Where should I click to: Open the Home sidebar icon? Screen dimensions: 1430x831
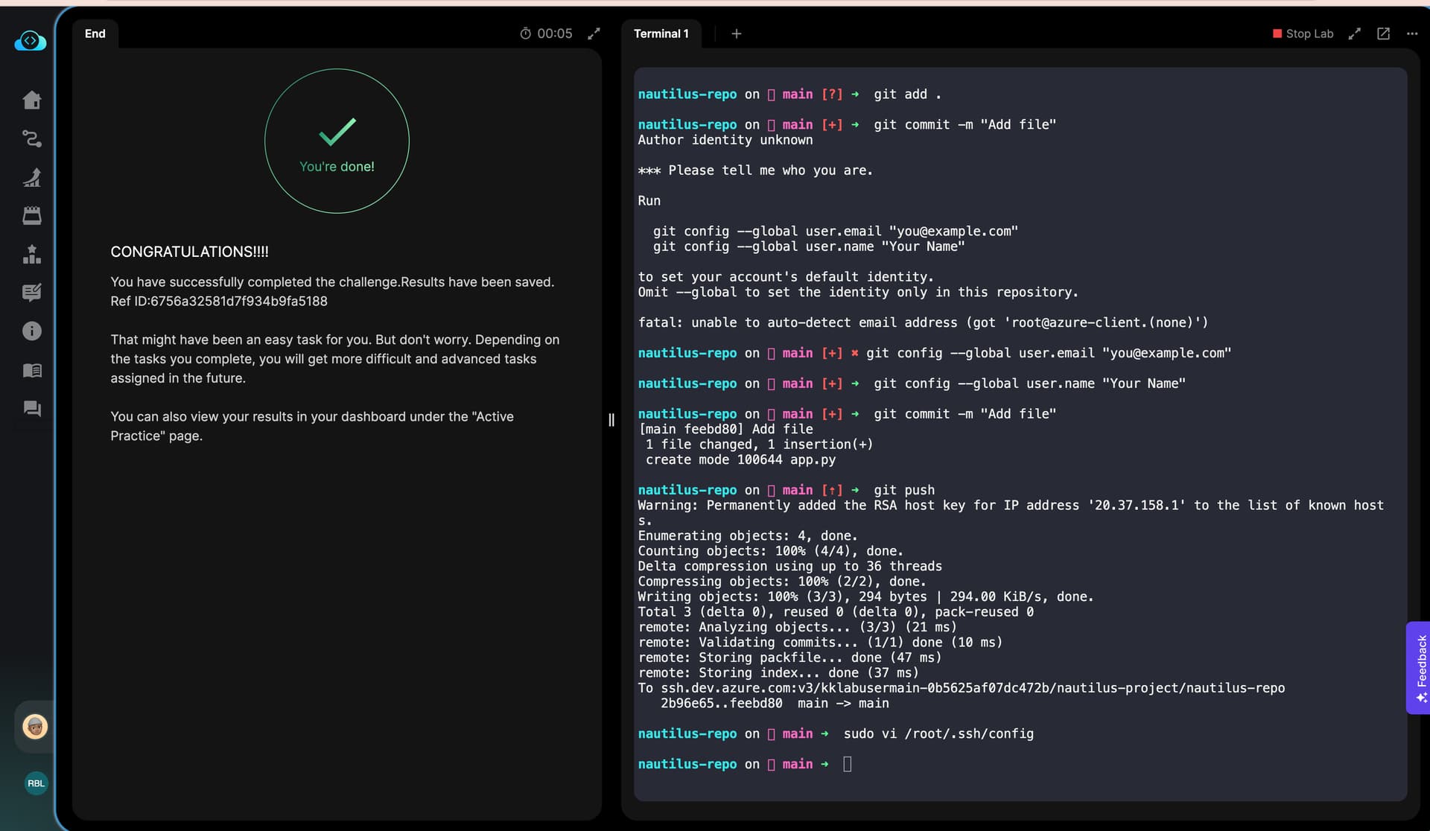(31, 100)
